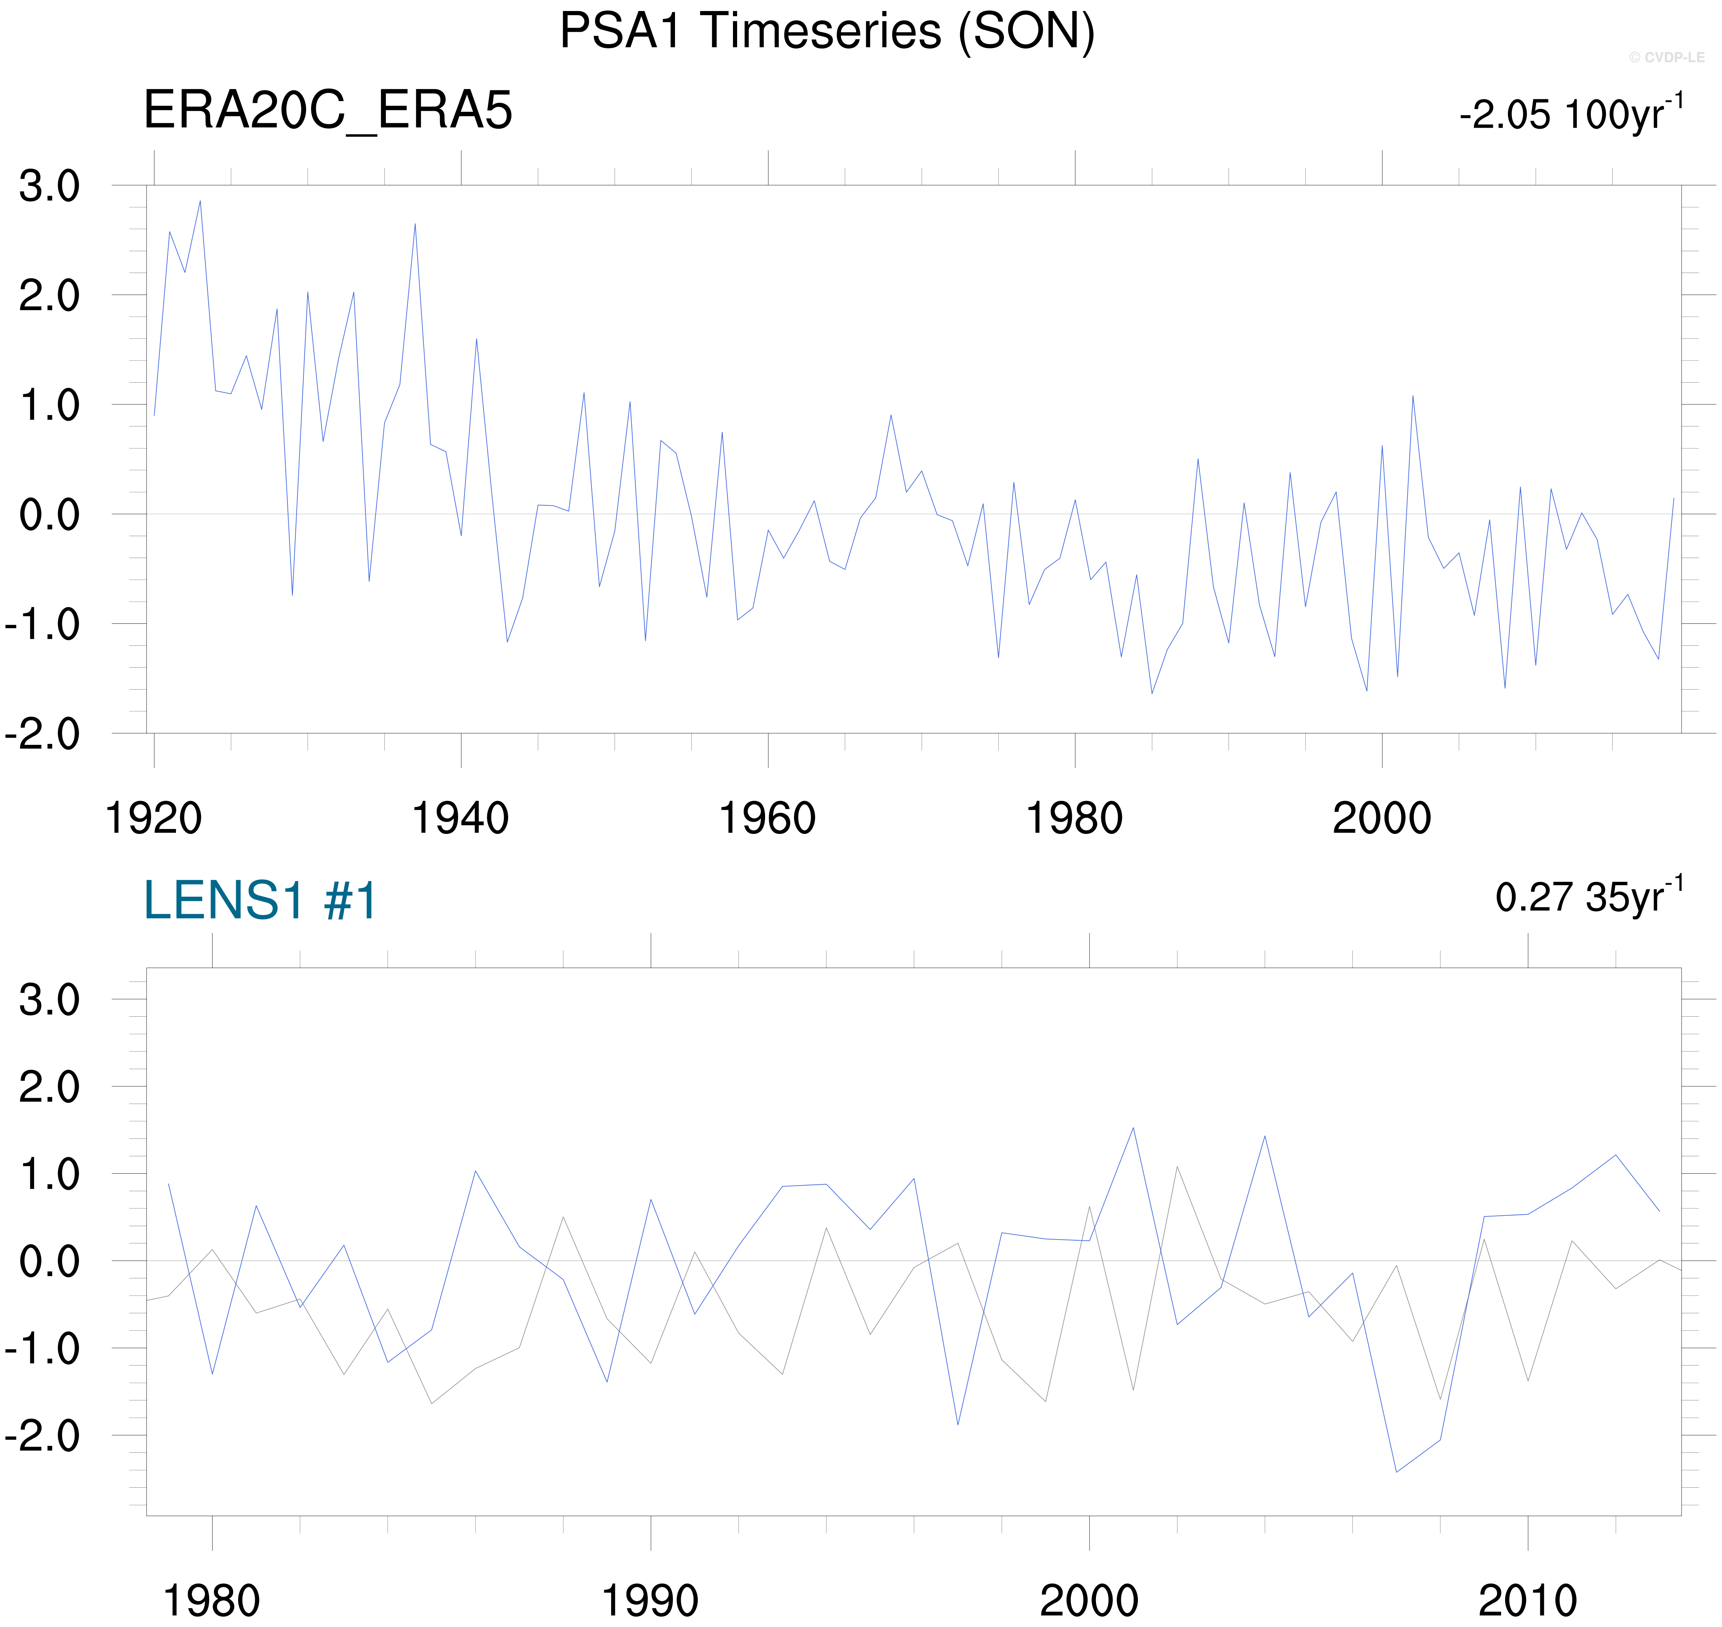Screen dimensions: 1722x1627
Task: Select -1.0 on the LENS1 chart y-axis
Action: click(x=42, y=1350)
